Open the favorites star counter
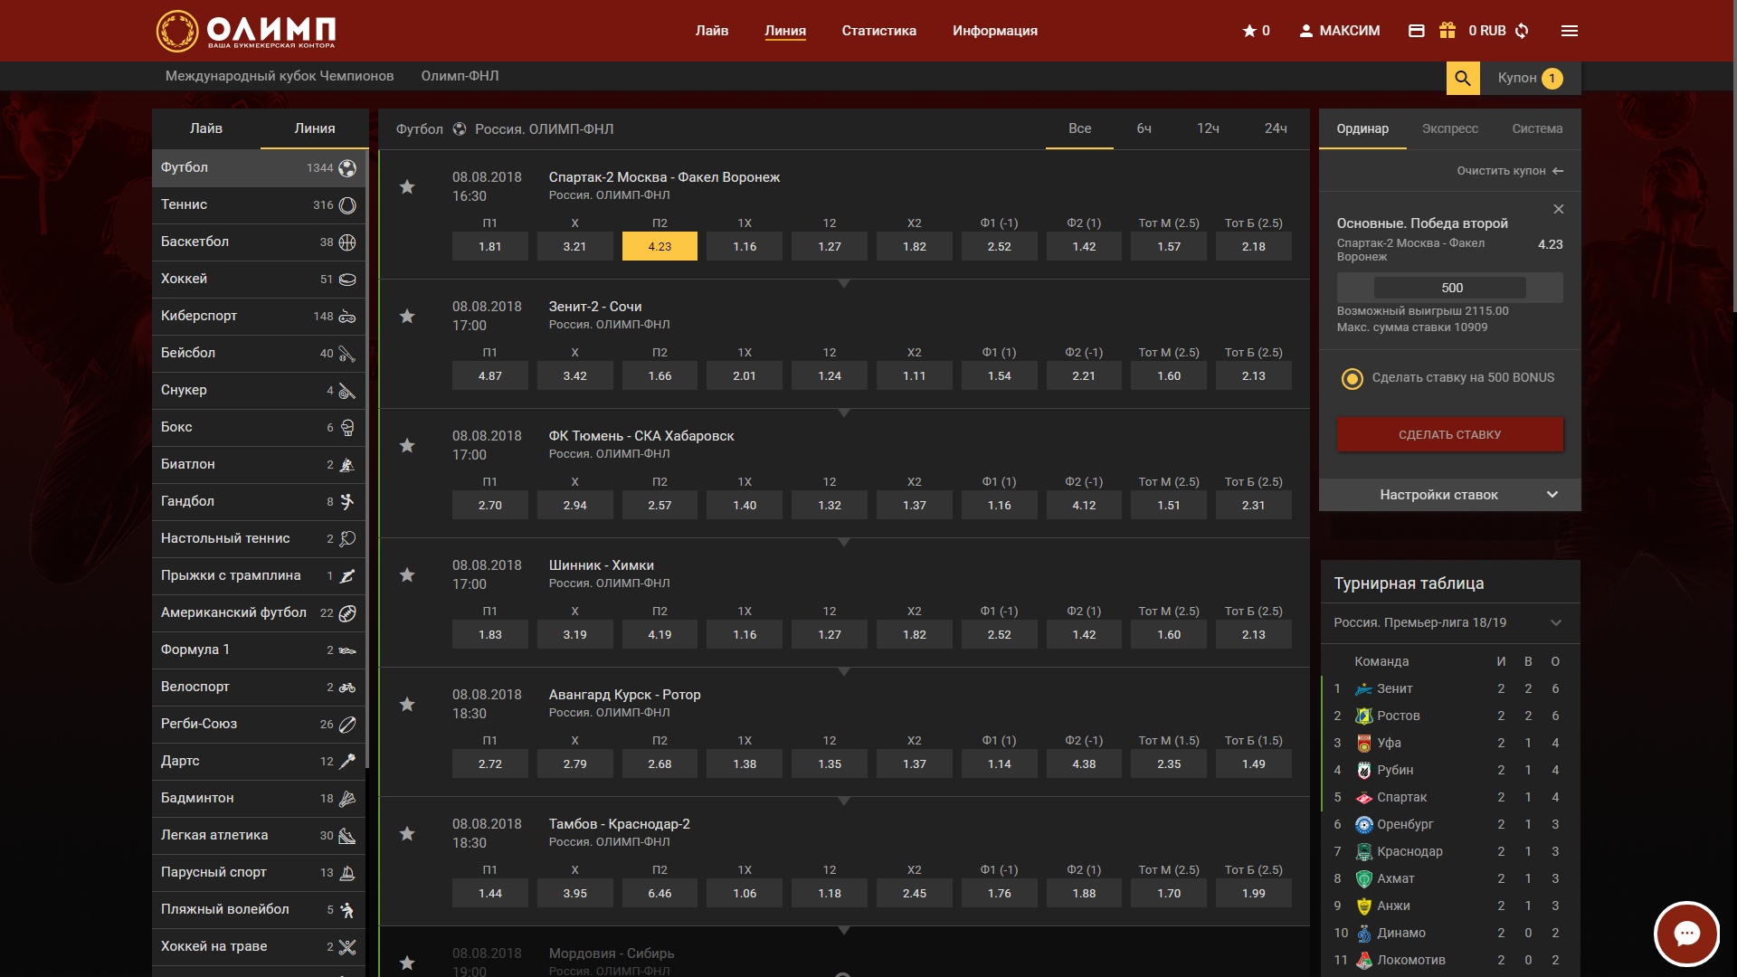Screen dimensions: 1737x977 [1256, 31]
